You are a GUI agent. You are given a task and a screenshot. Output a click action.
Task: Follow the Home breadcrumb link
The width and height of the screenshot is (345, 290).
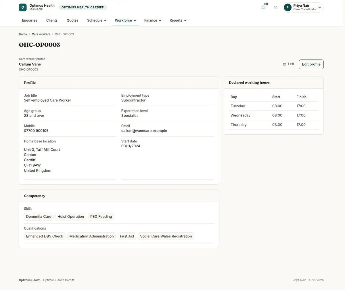[x=23, y=34]
